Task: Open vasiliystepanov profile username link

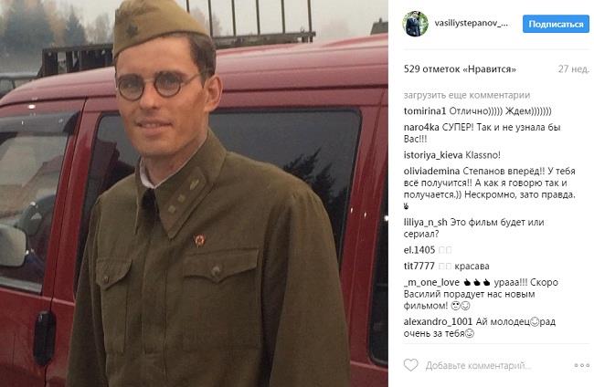Action: tap(472, 24)
